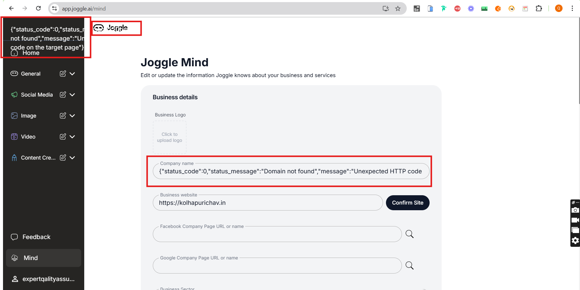Click to upload logo box
Viewport: 580px width, 290px height.
point(170,137)
